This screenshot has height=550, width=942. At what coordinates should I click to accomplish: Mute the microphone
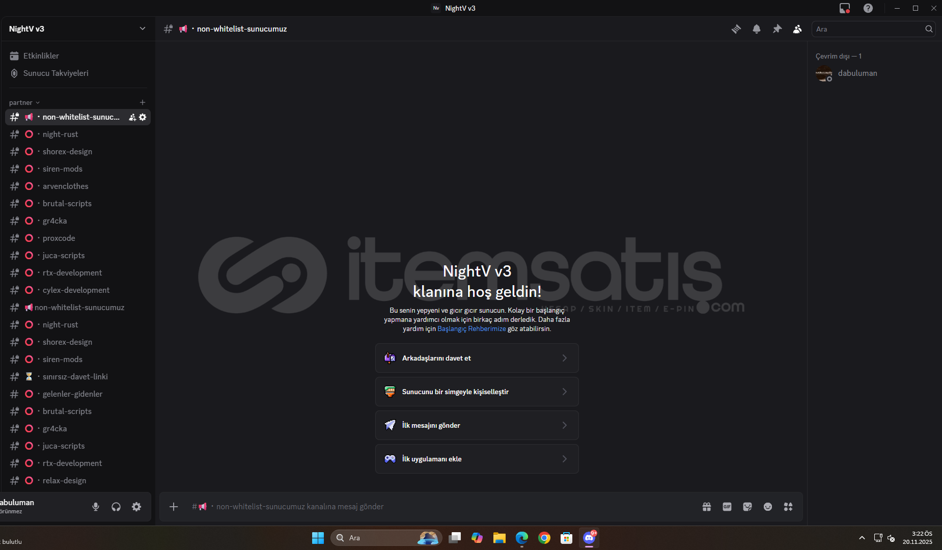[x=96, y=507]
